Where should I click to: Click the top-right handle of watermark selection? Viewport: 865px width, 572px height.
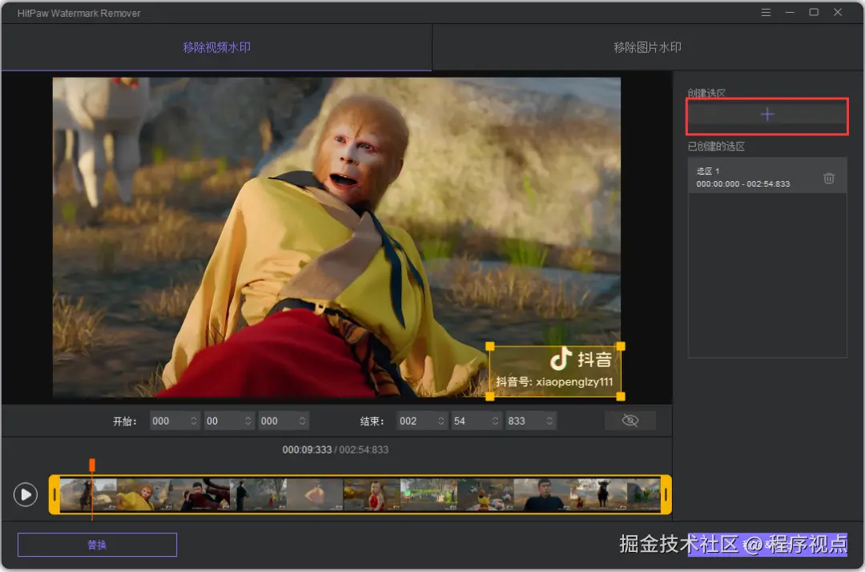coord(621,346)
